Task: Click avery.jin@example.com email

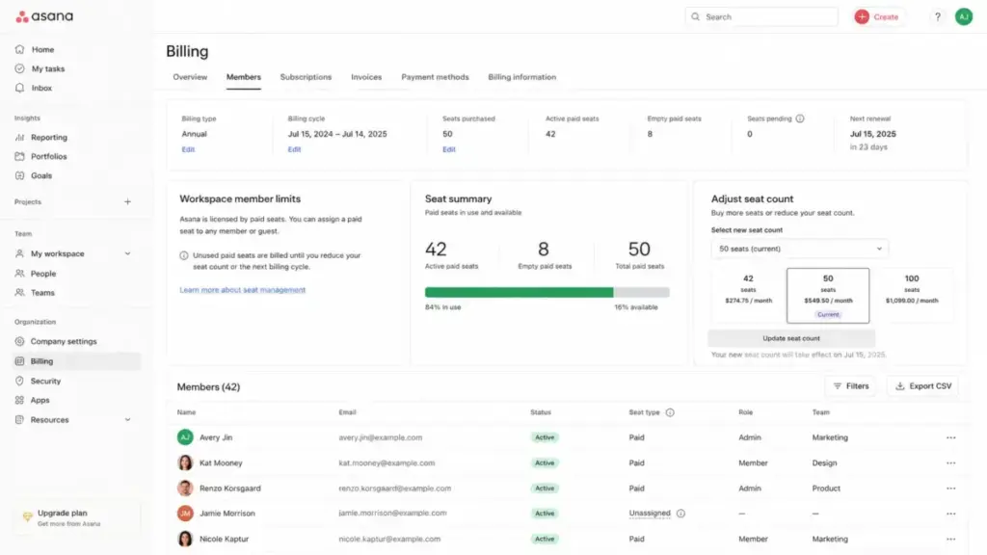Action: pos(380,437)
